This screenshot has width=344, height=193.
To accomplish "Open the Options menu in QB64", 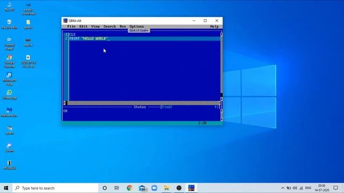I will 137,26.
